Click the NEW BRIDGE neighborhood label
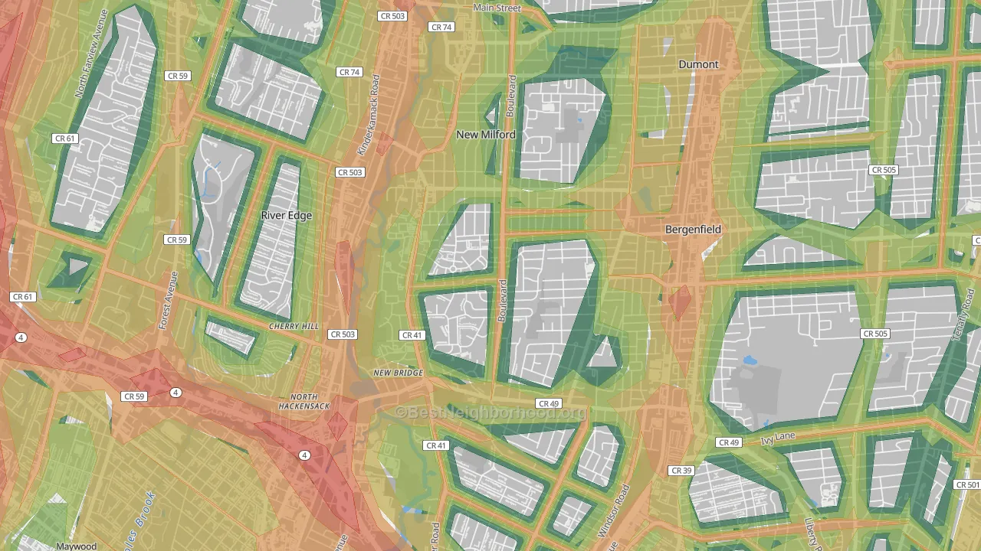Image resolution: width=981 pixels, height=551 pixels. [399, 373]
